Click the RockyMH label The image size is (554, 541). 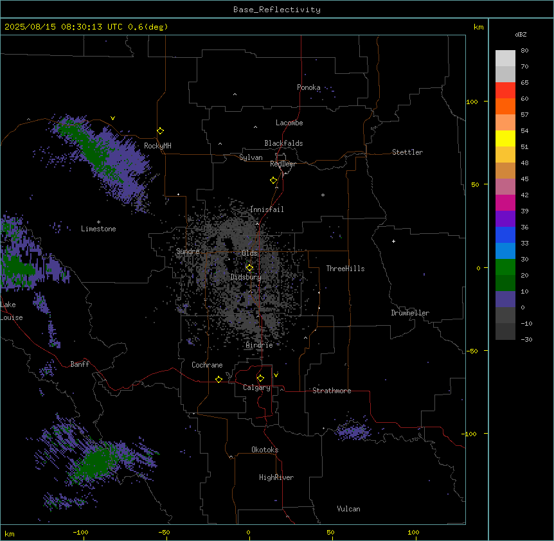coord(157,146)
